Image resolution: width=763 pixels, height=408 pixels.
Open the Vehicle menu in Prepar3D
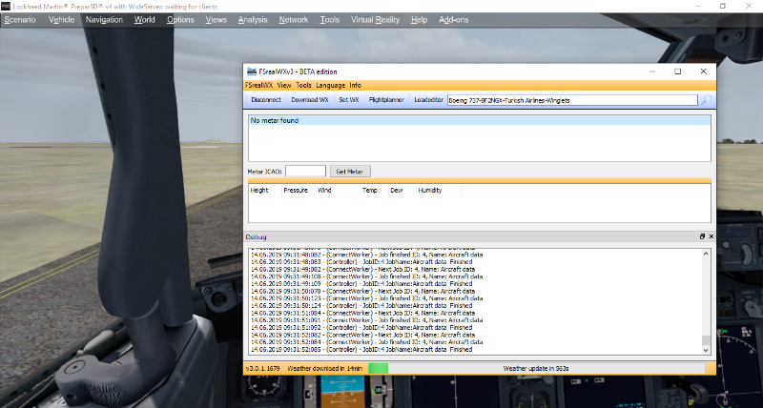click(61, 20)
